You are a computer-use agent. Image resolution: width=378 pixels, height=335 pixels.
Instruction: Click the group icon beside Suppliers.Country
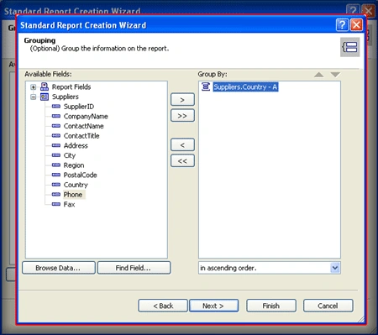coord(206,86)
